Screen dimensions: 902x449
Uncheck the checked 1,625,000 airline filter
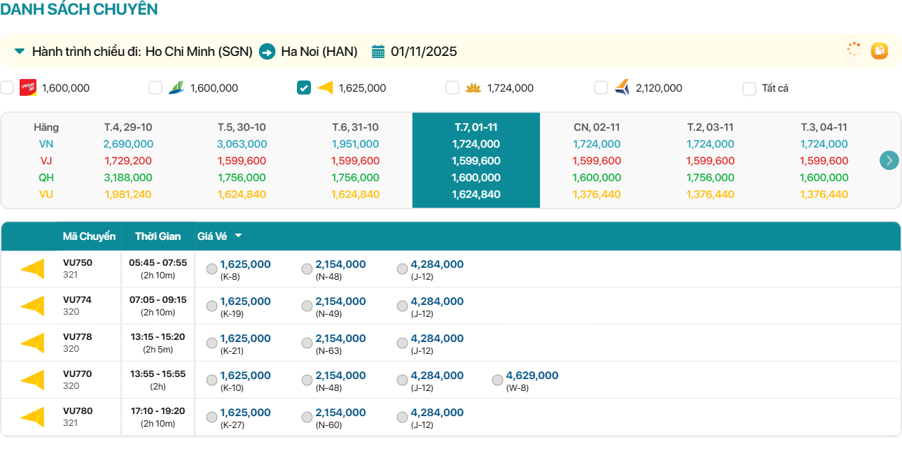304,87
